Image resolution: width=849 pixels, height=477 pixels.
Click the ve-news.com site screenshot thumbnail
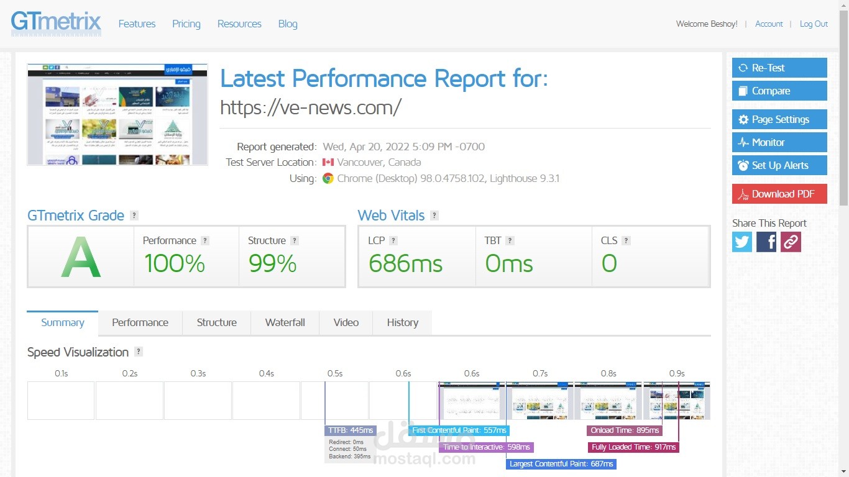click(x=117, y=114)
